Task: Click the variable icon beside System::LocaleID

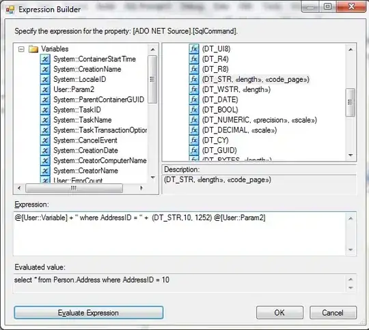Action: tap(45, 79)
